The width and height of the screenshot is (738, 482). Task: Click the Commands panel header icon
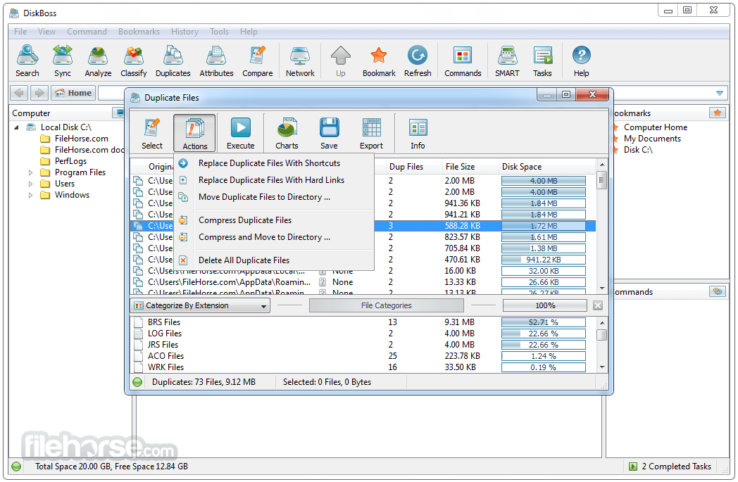pos(718,291)
